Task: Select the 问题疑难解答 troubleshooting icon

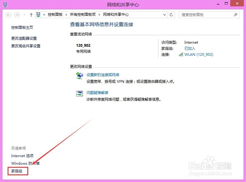Action: tap(79, 93)
